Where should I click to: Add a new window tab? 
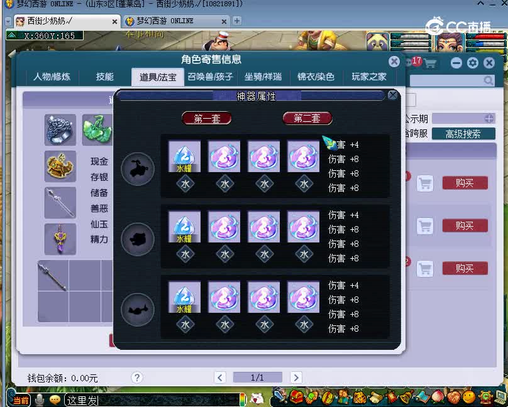click(x=237, y=21)
